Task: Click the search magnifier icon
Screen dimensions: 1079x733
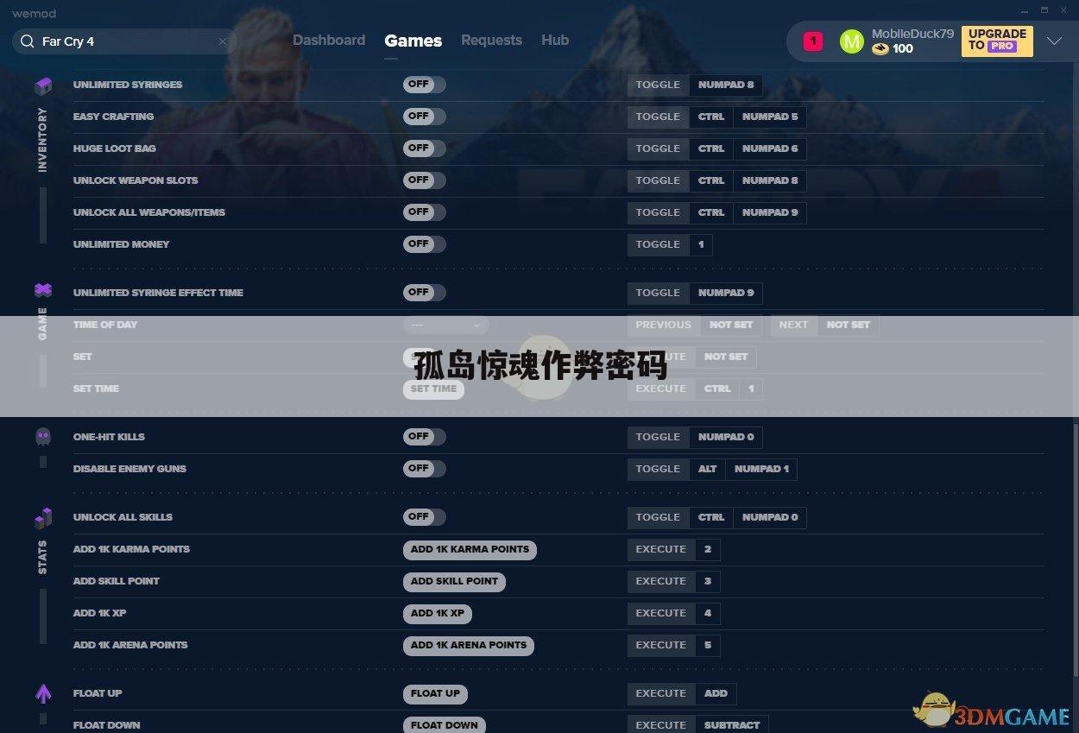Action: [x=27, y=41]
